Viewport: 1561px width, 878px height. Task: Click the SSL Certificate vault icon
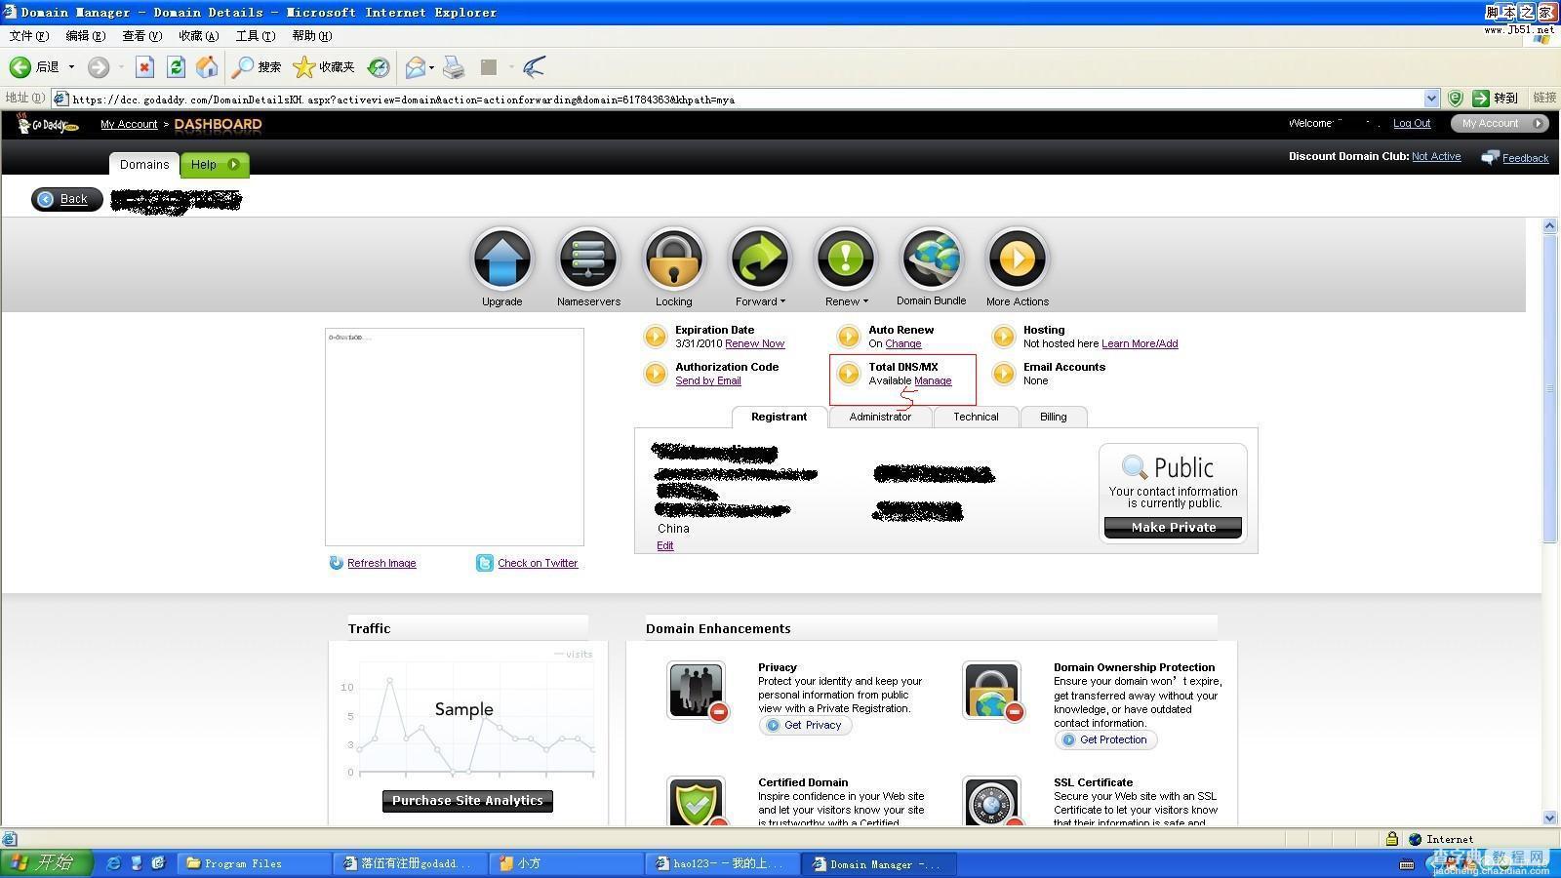tap(992, 802)
